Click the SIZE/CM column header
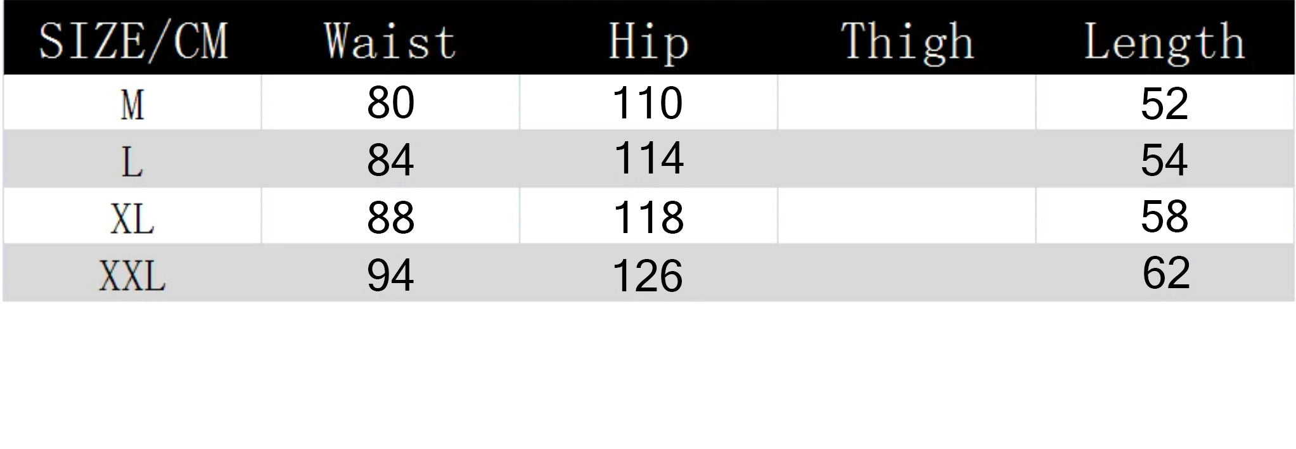 tap(133, 42)
